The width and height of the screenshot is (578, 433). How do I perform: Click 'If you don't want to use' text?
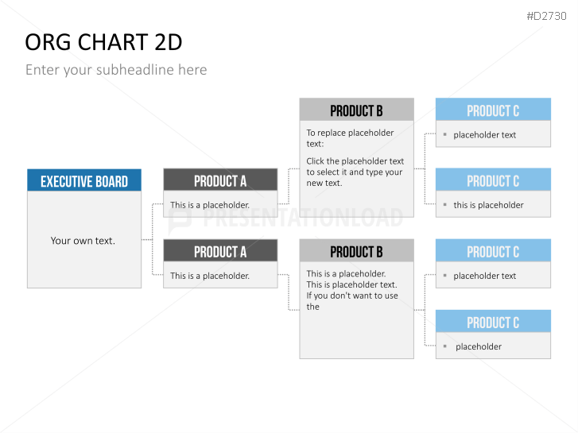click(352, 296)
